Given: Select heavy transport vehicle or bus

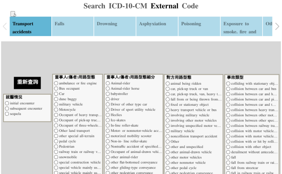Looking at the screenshot, I should [167, 110].
